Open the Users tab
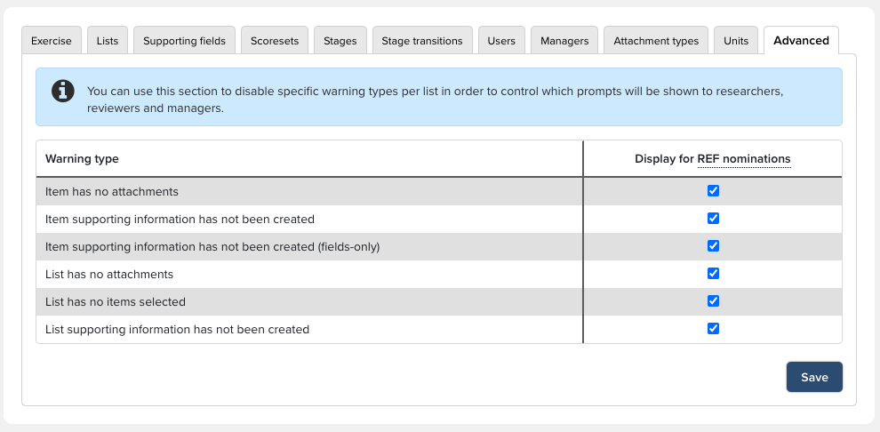Viewport: 880px width, 432px height. 501,41
